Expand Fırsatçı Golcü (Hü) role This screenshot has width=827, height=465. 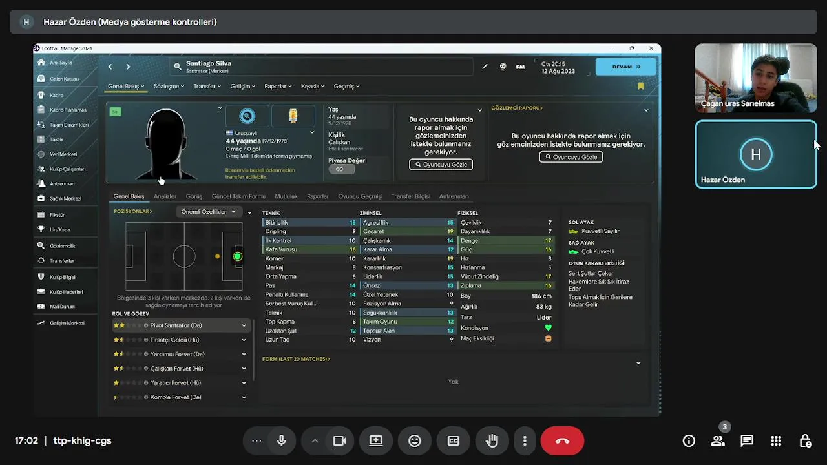pos(244,340)
